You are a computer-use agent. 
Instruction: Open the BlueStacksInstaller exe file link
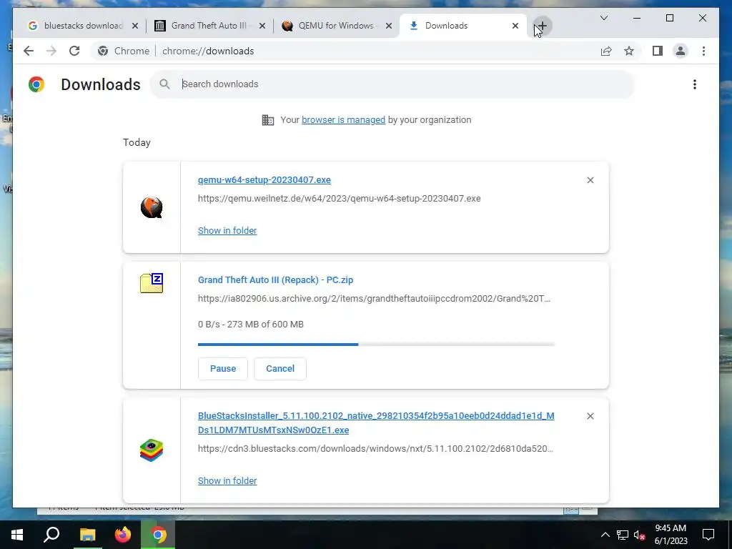tap(376, 423)
